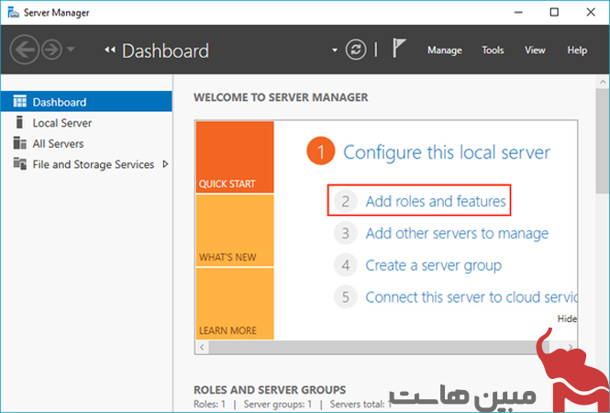Select the WHAT'S NEW tile

point(235,230)
